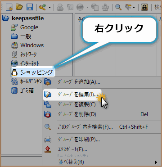Click the Add entry key icon
This screenshot has width=162, height=167.
(42, 7)
